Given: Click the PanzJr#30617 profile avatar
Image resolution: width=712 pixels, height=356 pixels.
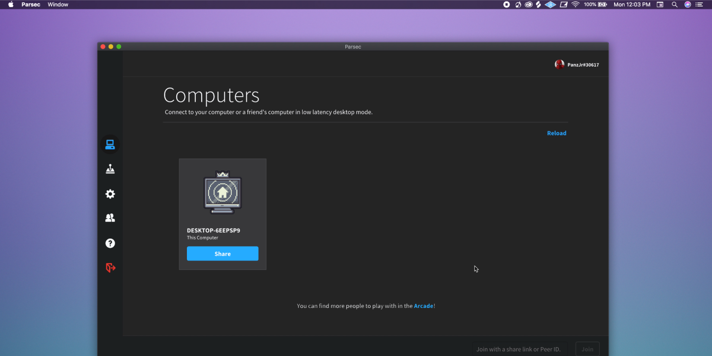Looking at the screenshot, I should tap(559, 65).
